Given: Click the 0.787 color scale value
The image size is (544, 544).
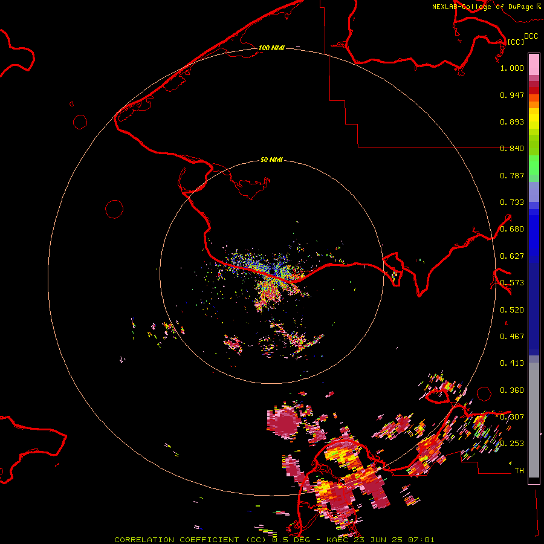Looking at the screenshot, I should (512, 175).
